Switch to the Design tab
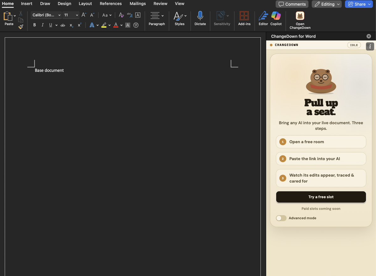Viewport: 376px width, 276px height. coord(64,3)
